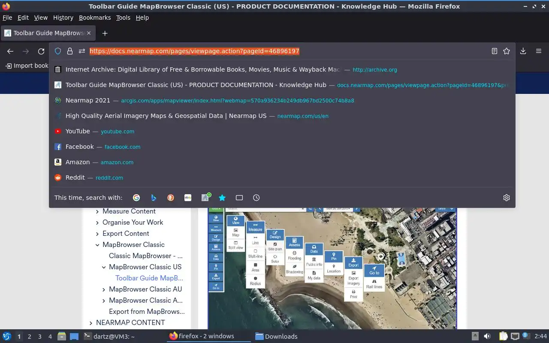This screenshot has height=343, width=549.
Task: Expand the Organise Your Work tree item
Action: 97,223
